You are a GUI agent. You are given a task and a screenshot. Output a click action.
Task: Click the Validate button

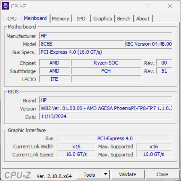(128, 175)
